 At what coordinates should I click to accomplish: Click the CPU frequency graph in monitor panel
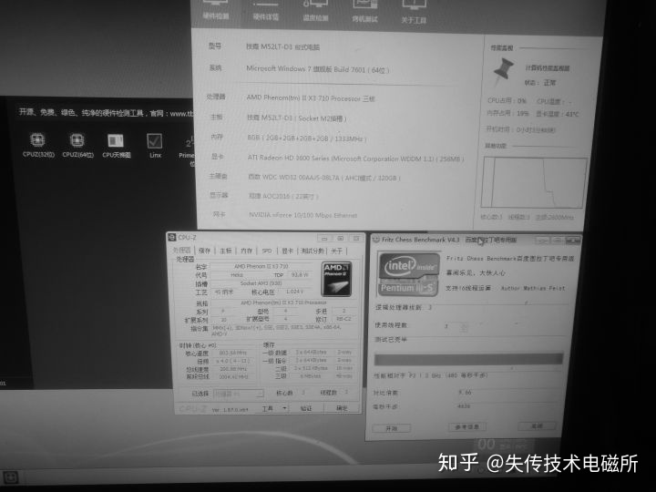[534, 182]
